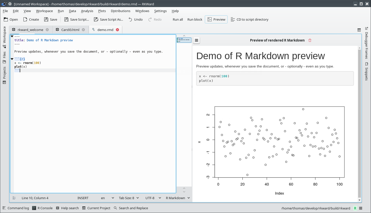
Task: Show the Snippets panel
Action: [x=366, y=72]
